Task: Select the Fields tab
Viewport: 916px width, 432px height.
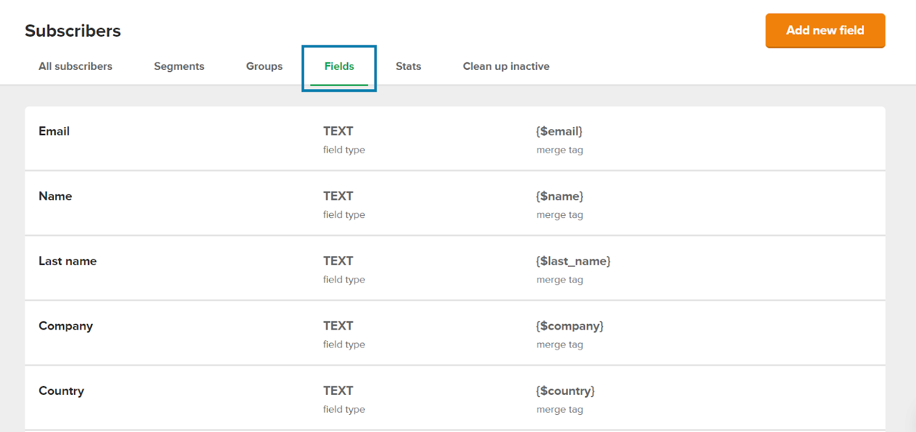Action: click(339, 66)
